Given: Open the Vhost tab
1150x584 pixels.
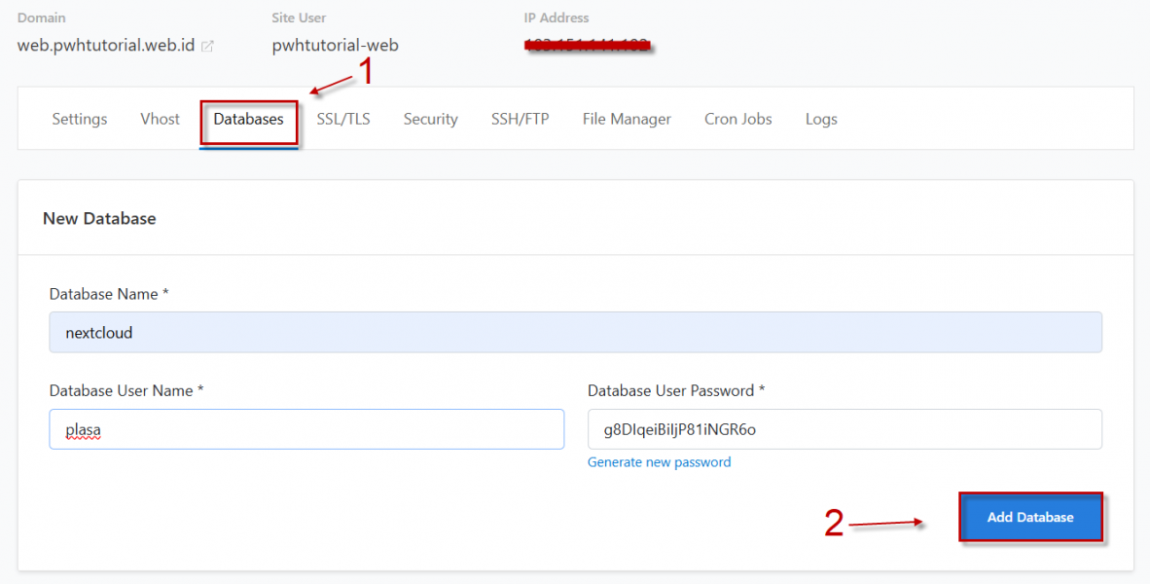Looking at the screenshot, I should (x=160, y=119).
